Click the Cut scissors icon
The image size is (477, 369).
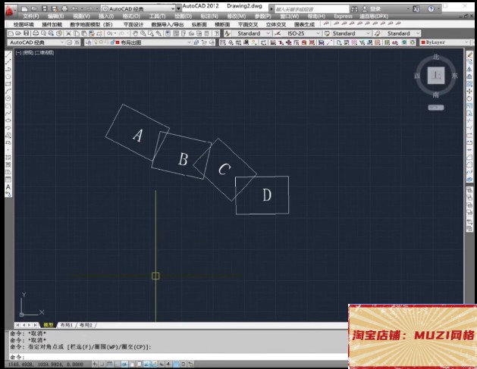point(69,33)
